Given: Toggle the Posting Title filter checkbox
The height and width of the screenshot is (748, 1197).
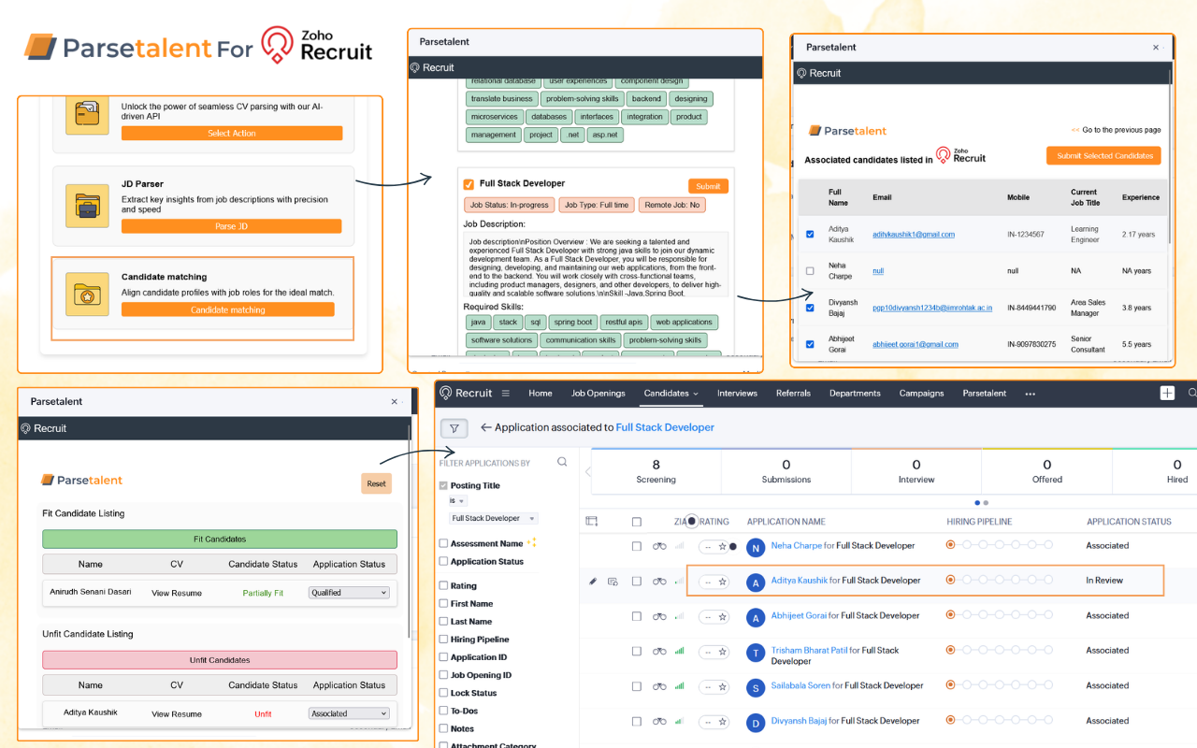Looking at the screenshot, I should (443, 485).
